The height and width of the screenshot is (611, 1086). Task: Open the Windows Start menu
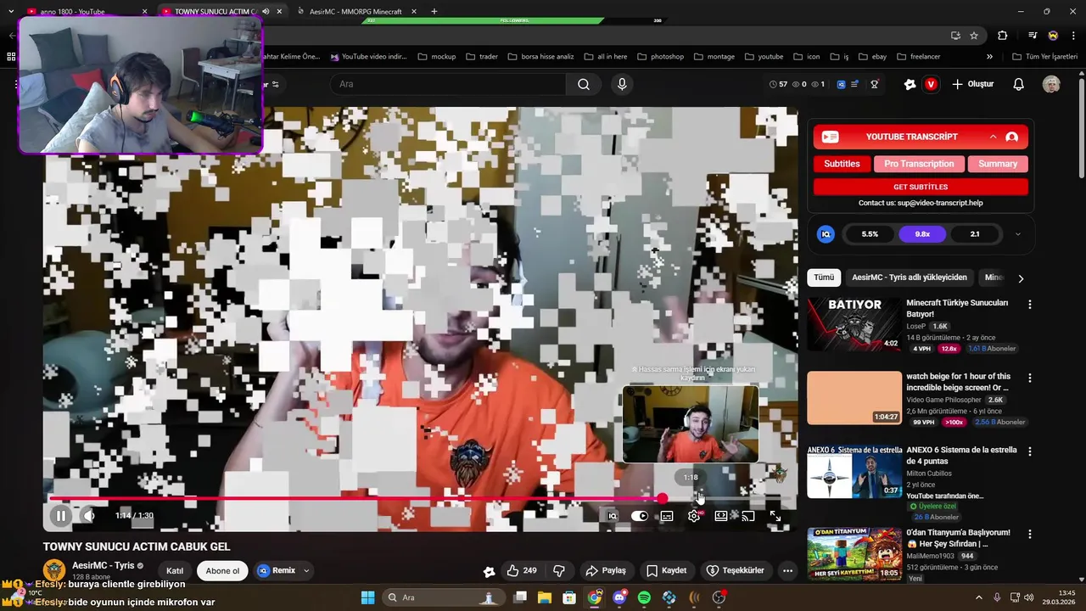[x=367, y=597]
